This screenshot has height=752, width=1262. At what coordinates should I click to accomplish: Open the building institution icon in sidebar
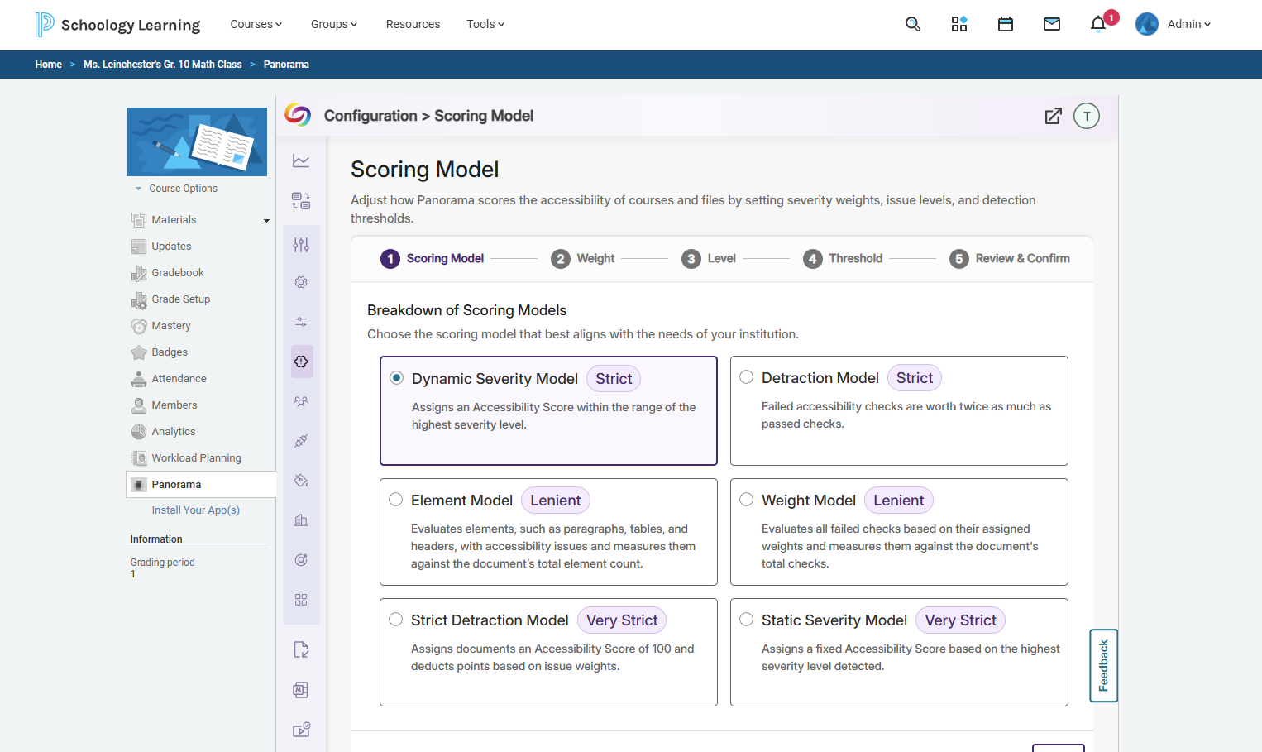coord(301,520)
